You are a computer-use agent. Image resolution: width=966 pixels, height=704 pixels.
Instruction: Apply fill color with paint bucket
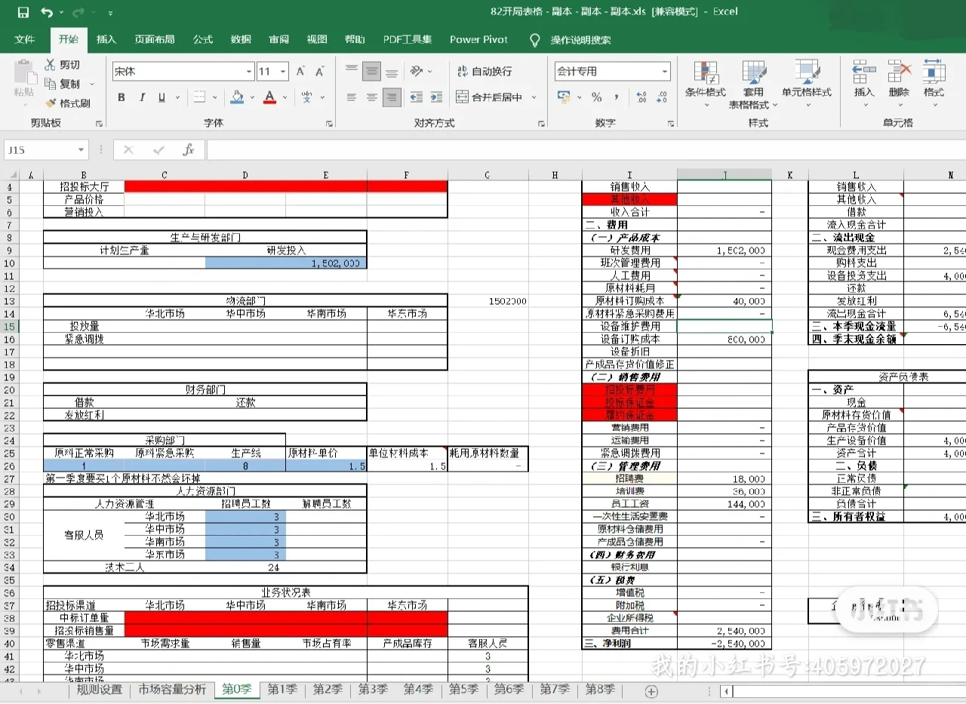coord(237,97)
